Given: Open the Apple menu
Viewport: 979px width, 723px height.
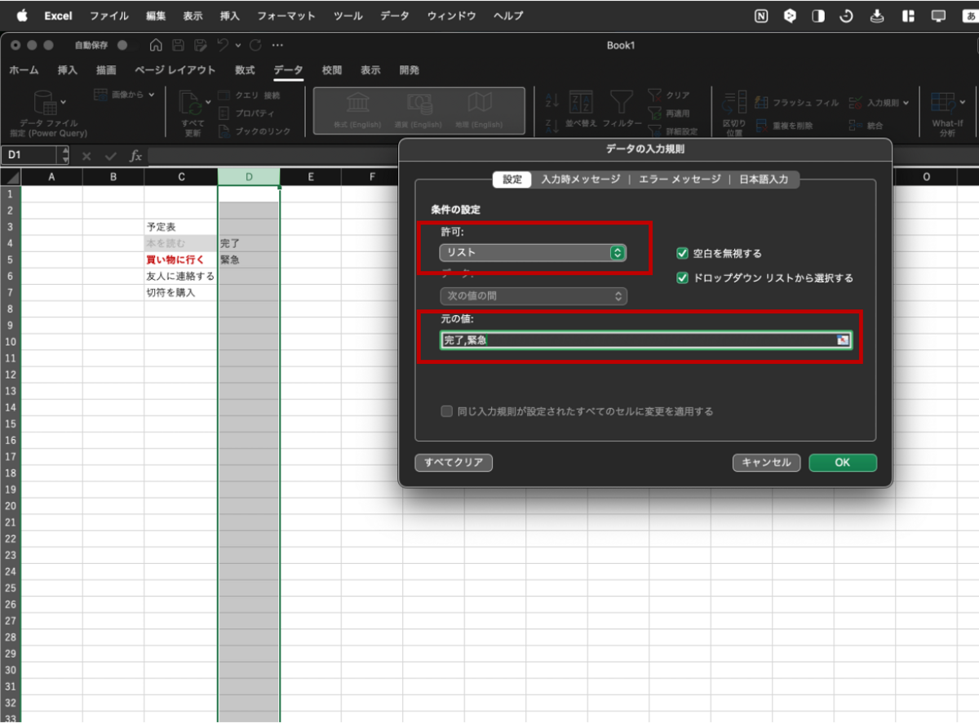Looking at the screenshot, I should point(22,16).
